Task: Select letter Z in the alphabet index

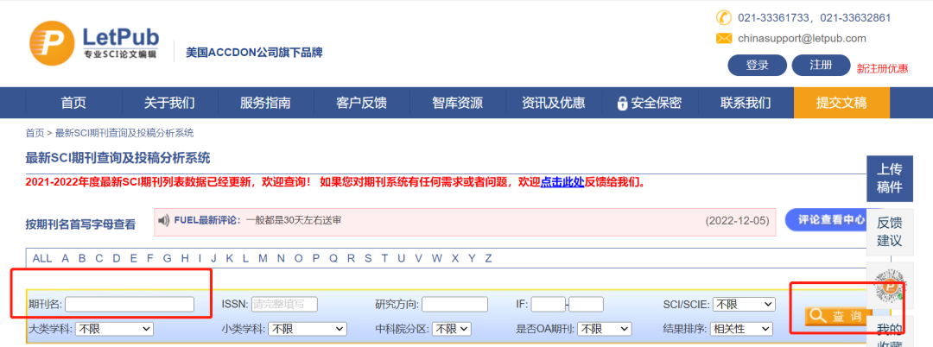Action: [488, 258]
